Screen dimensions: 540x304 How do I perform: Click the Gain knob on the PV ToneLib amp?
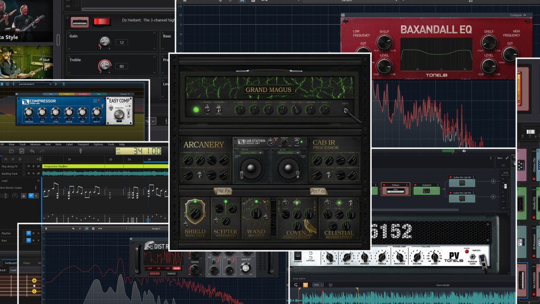(x=330, y=257)
